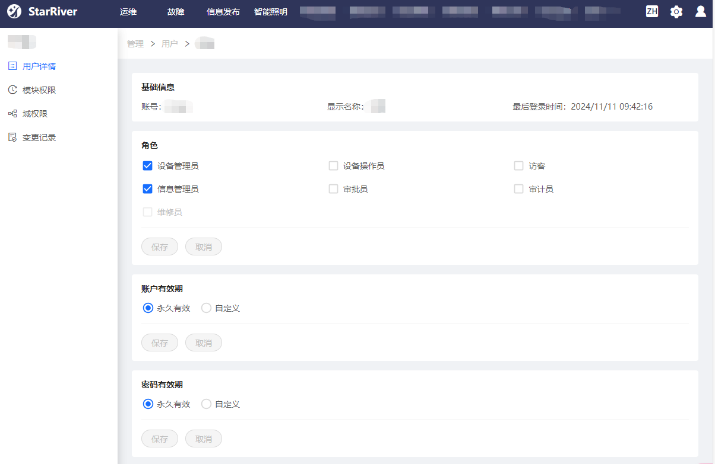Click the 账户有效期 section heading
The image size is (715, 464).
click(162, 289)
